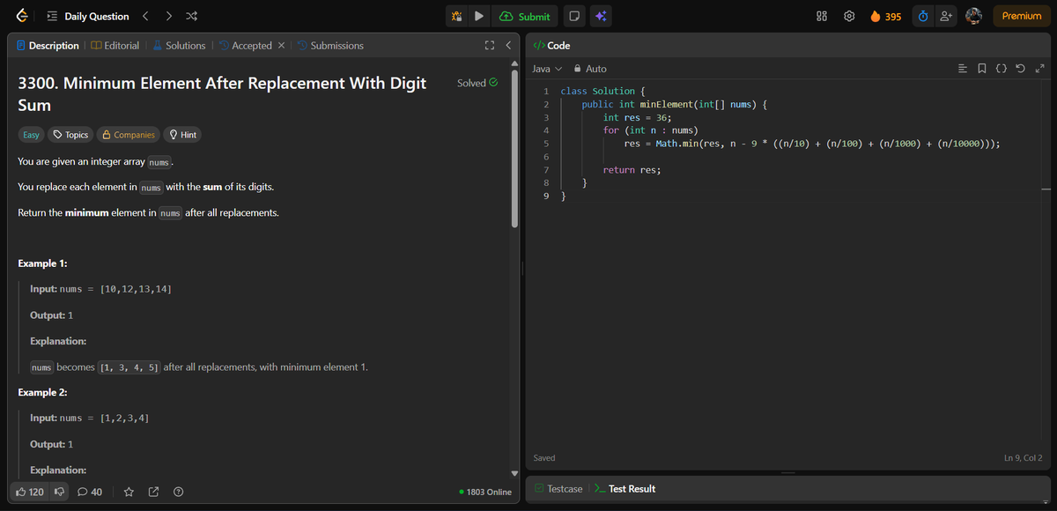The width and height of the screenshot is (1057, 511).
Task: Open the LeetCode home logo
Action: click(x=21, y=16)
